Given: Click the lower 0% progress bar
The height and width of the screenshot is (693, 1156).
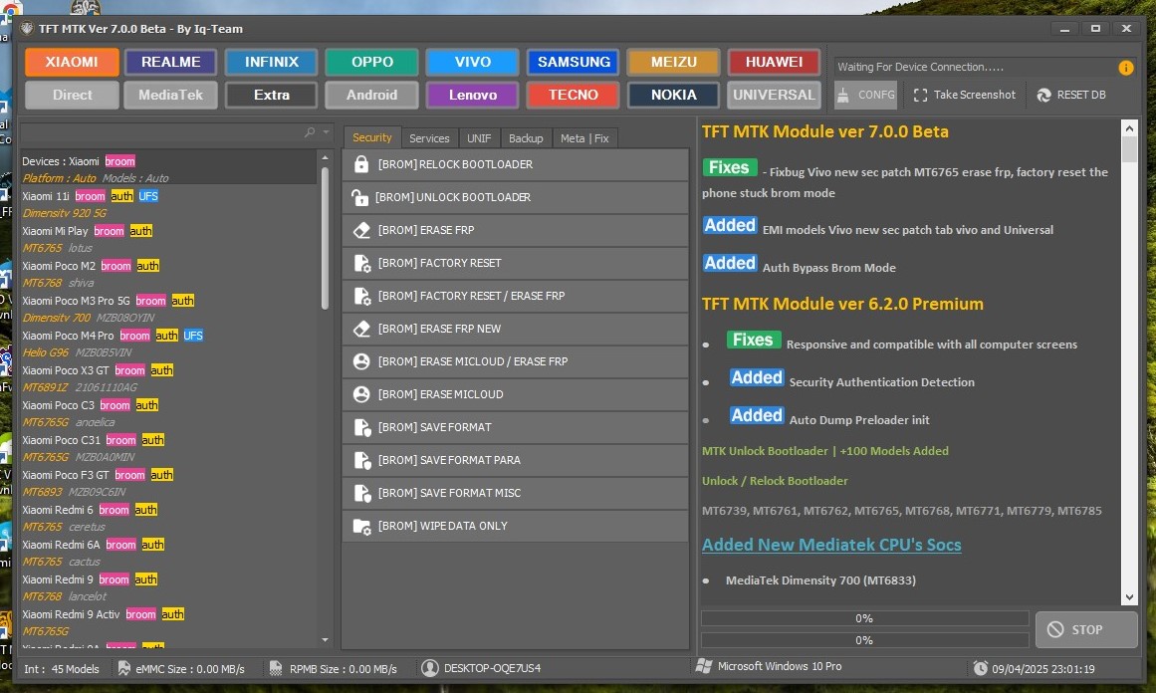Looking at the screenshot, I should 865,640.
